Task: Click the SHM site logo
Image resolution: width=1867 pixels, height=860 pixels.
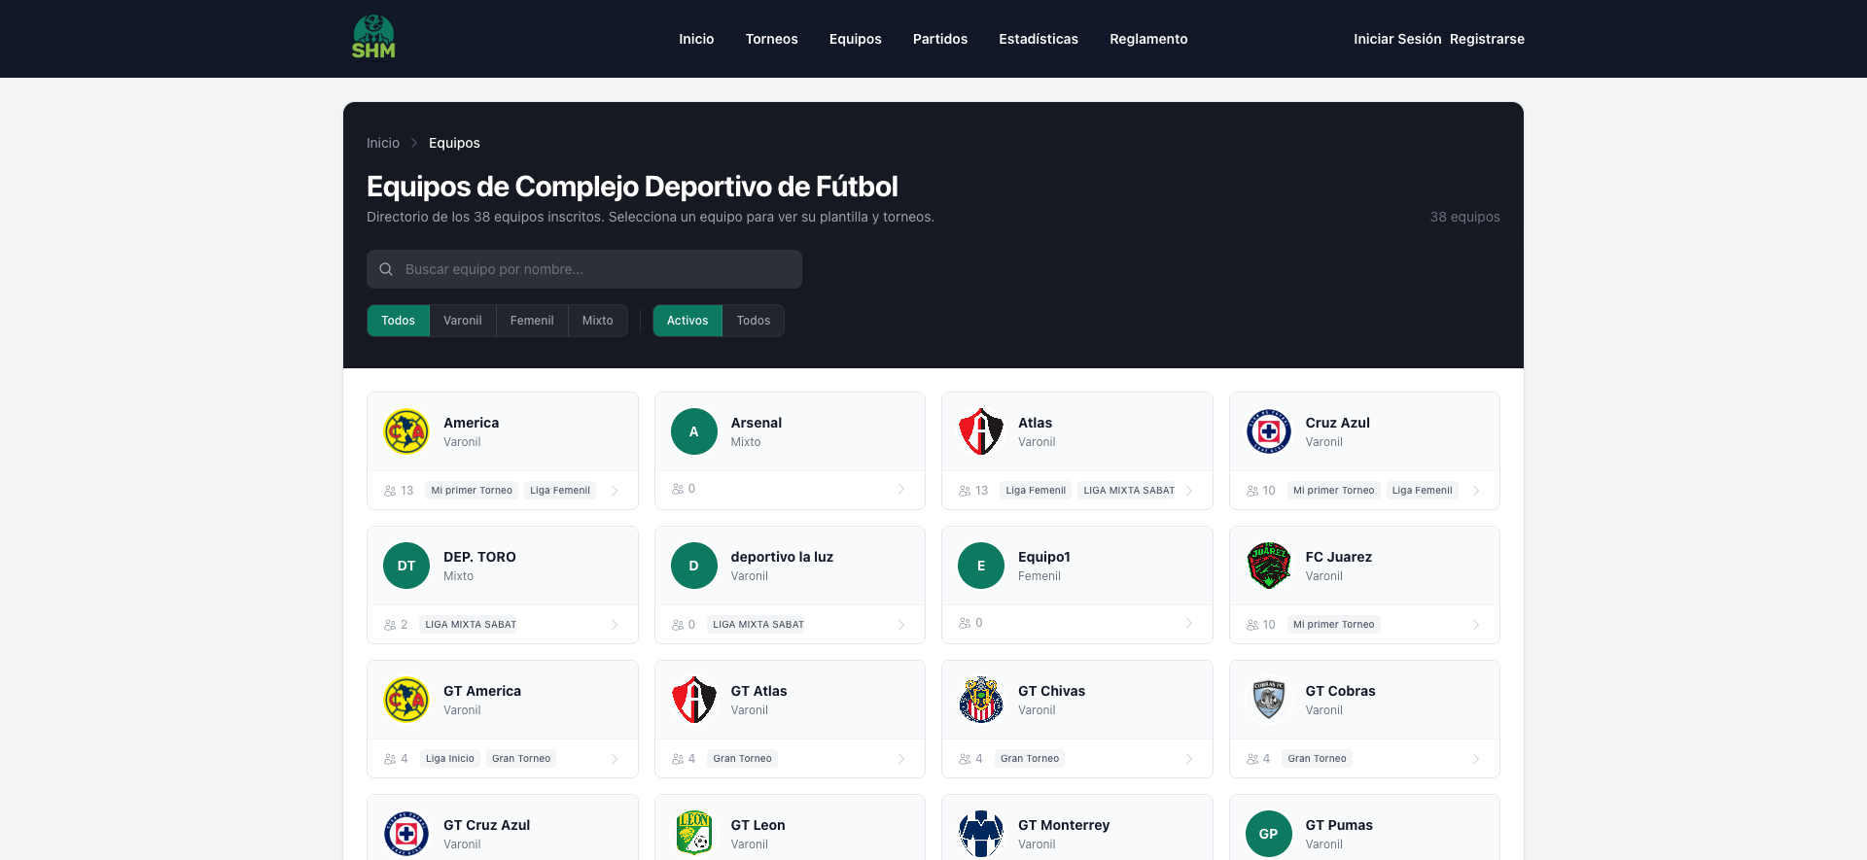Action: [x=373, y=38]
